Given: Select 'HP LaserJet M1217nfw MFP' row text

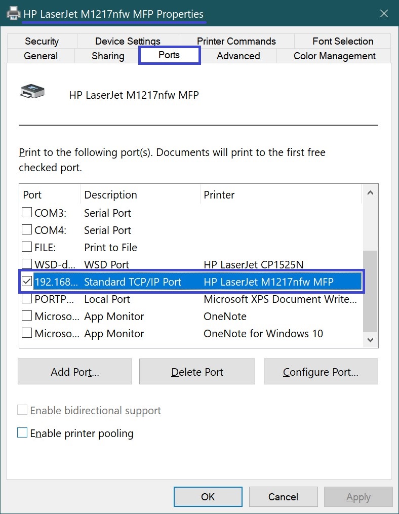Looking at the screenshot, I should click(268, 282).
